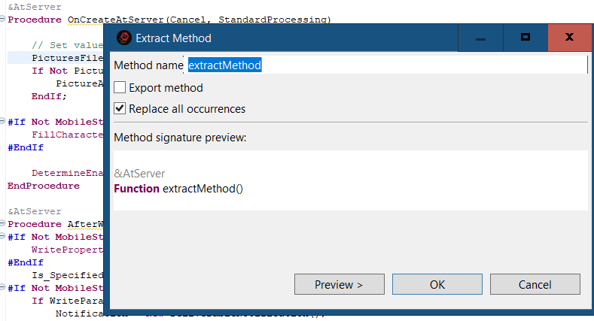Uncheck Replace all occurrences

pyautogui.click(x=120, y=109)
